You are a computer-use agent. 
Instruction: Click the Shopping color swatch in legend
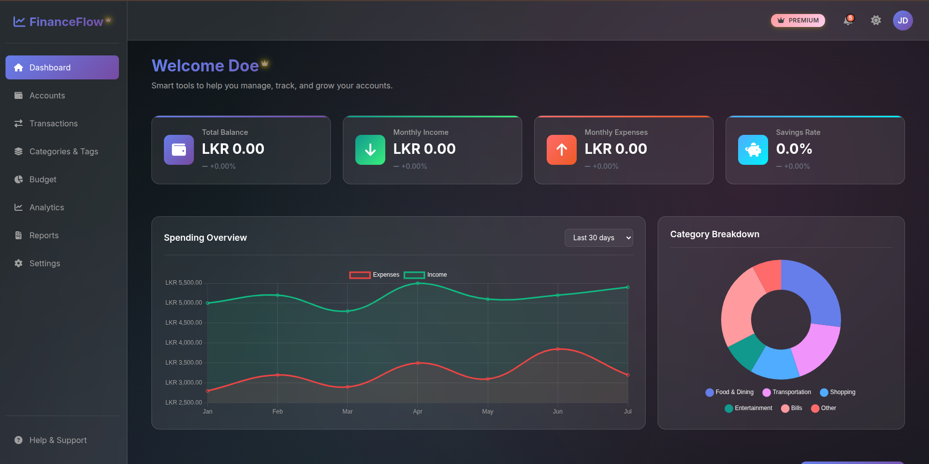(824, 393)
